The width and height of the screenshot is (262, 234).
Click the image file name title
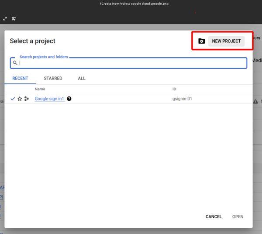tap(134, 3)
